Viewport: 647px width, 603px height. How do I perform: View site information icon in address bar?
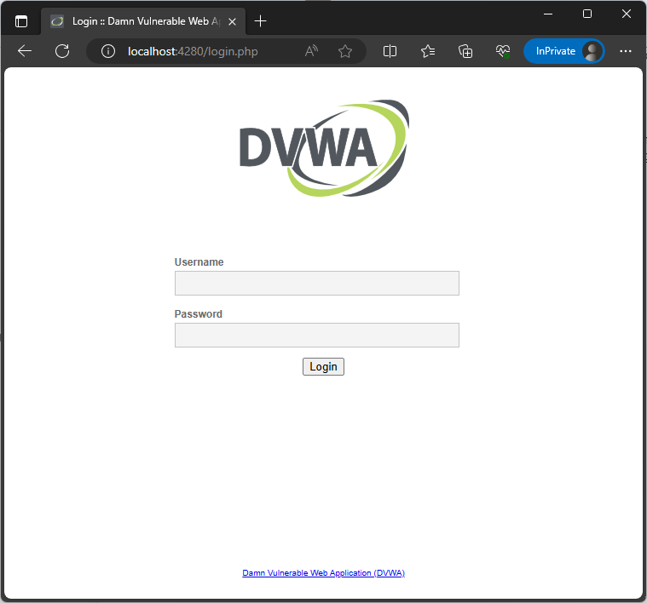tap(108, 51)
